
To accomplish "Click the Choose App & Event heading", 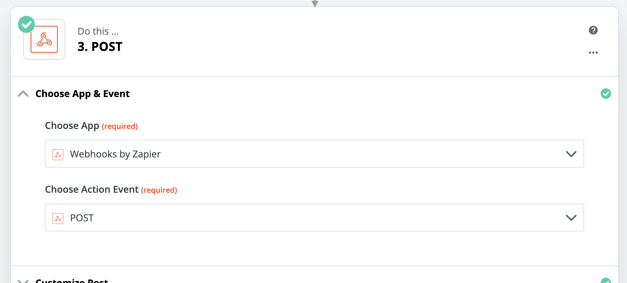I will [x=83, y=94].
